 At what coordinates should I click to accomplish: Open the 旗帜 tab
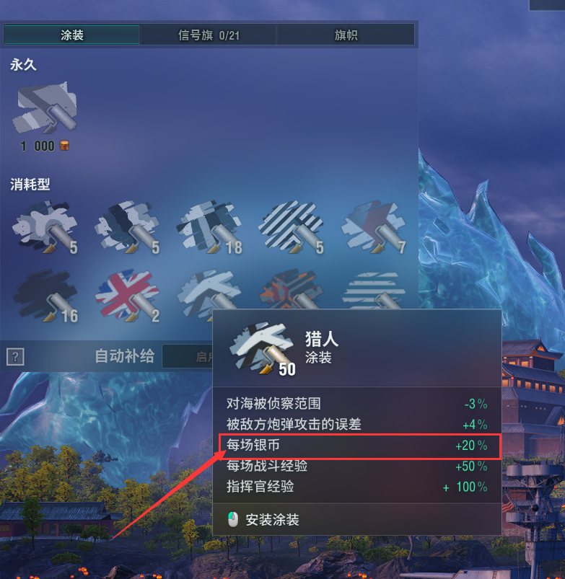point(346,35)
